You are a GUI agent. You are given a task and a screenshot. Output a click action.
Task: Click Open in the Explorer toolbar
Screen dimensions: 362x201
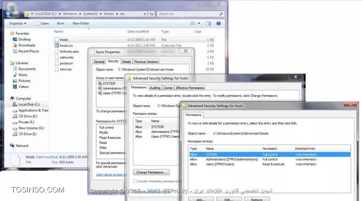click(42, 24)
